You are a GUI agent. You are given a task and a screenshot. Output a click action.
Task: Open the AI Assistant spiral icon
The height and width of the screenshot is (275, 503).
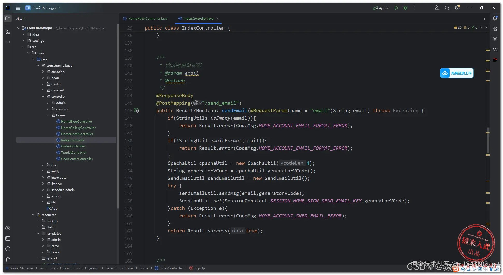coord(495,29)
